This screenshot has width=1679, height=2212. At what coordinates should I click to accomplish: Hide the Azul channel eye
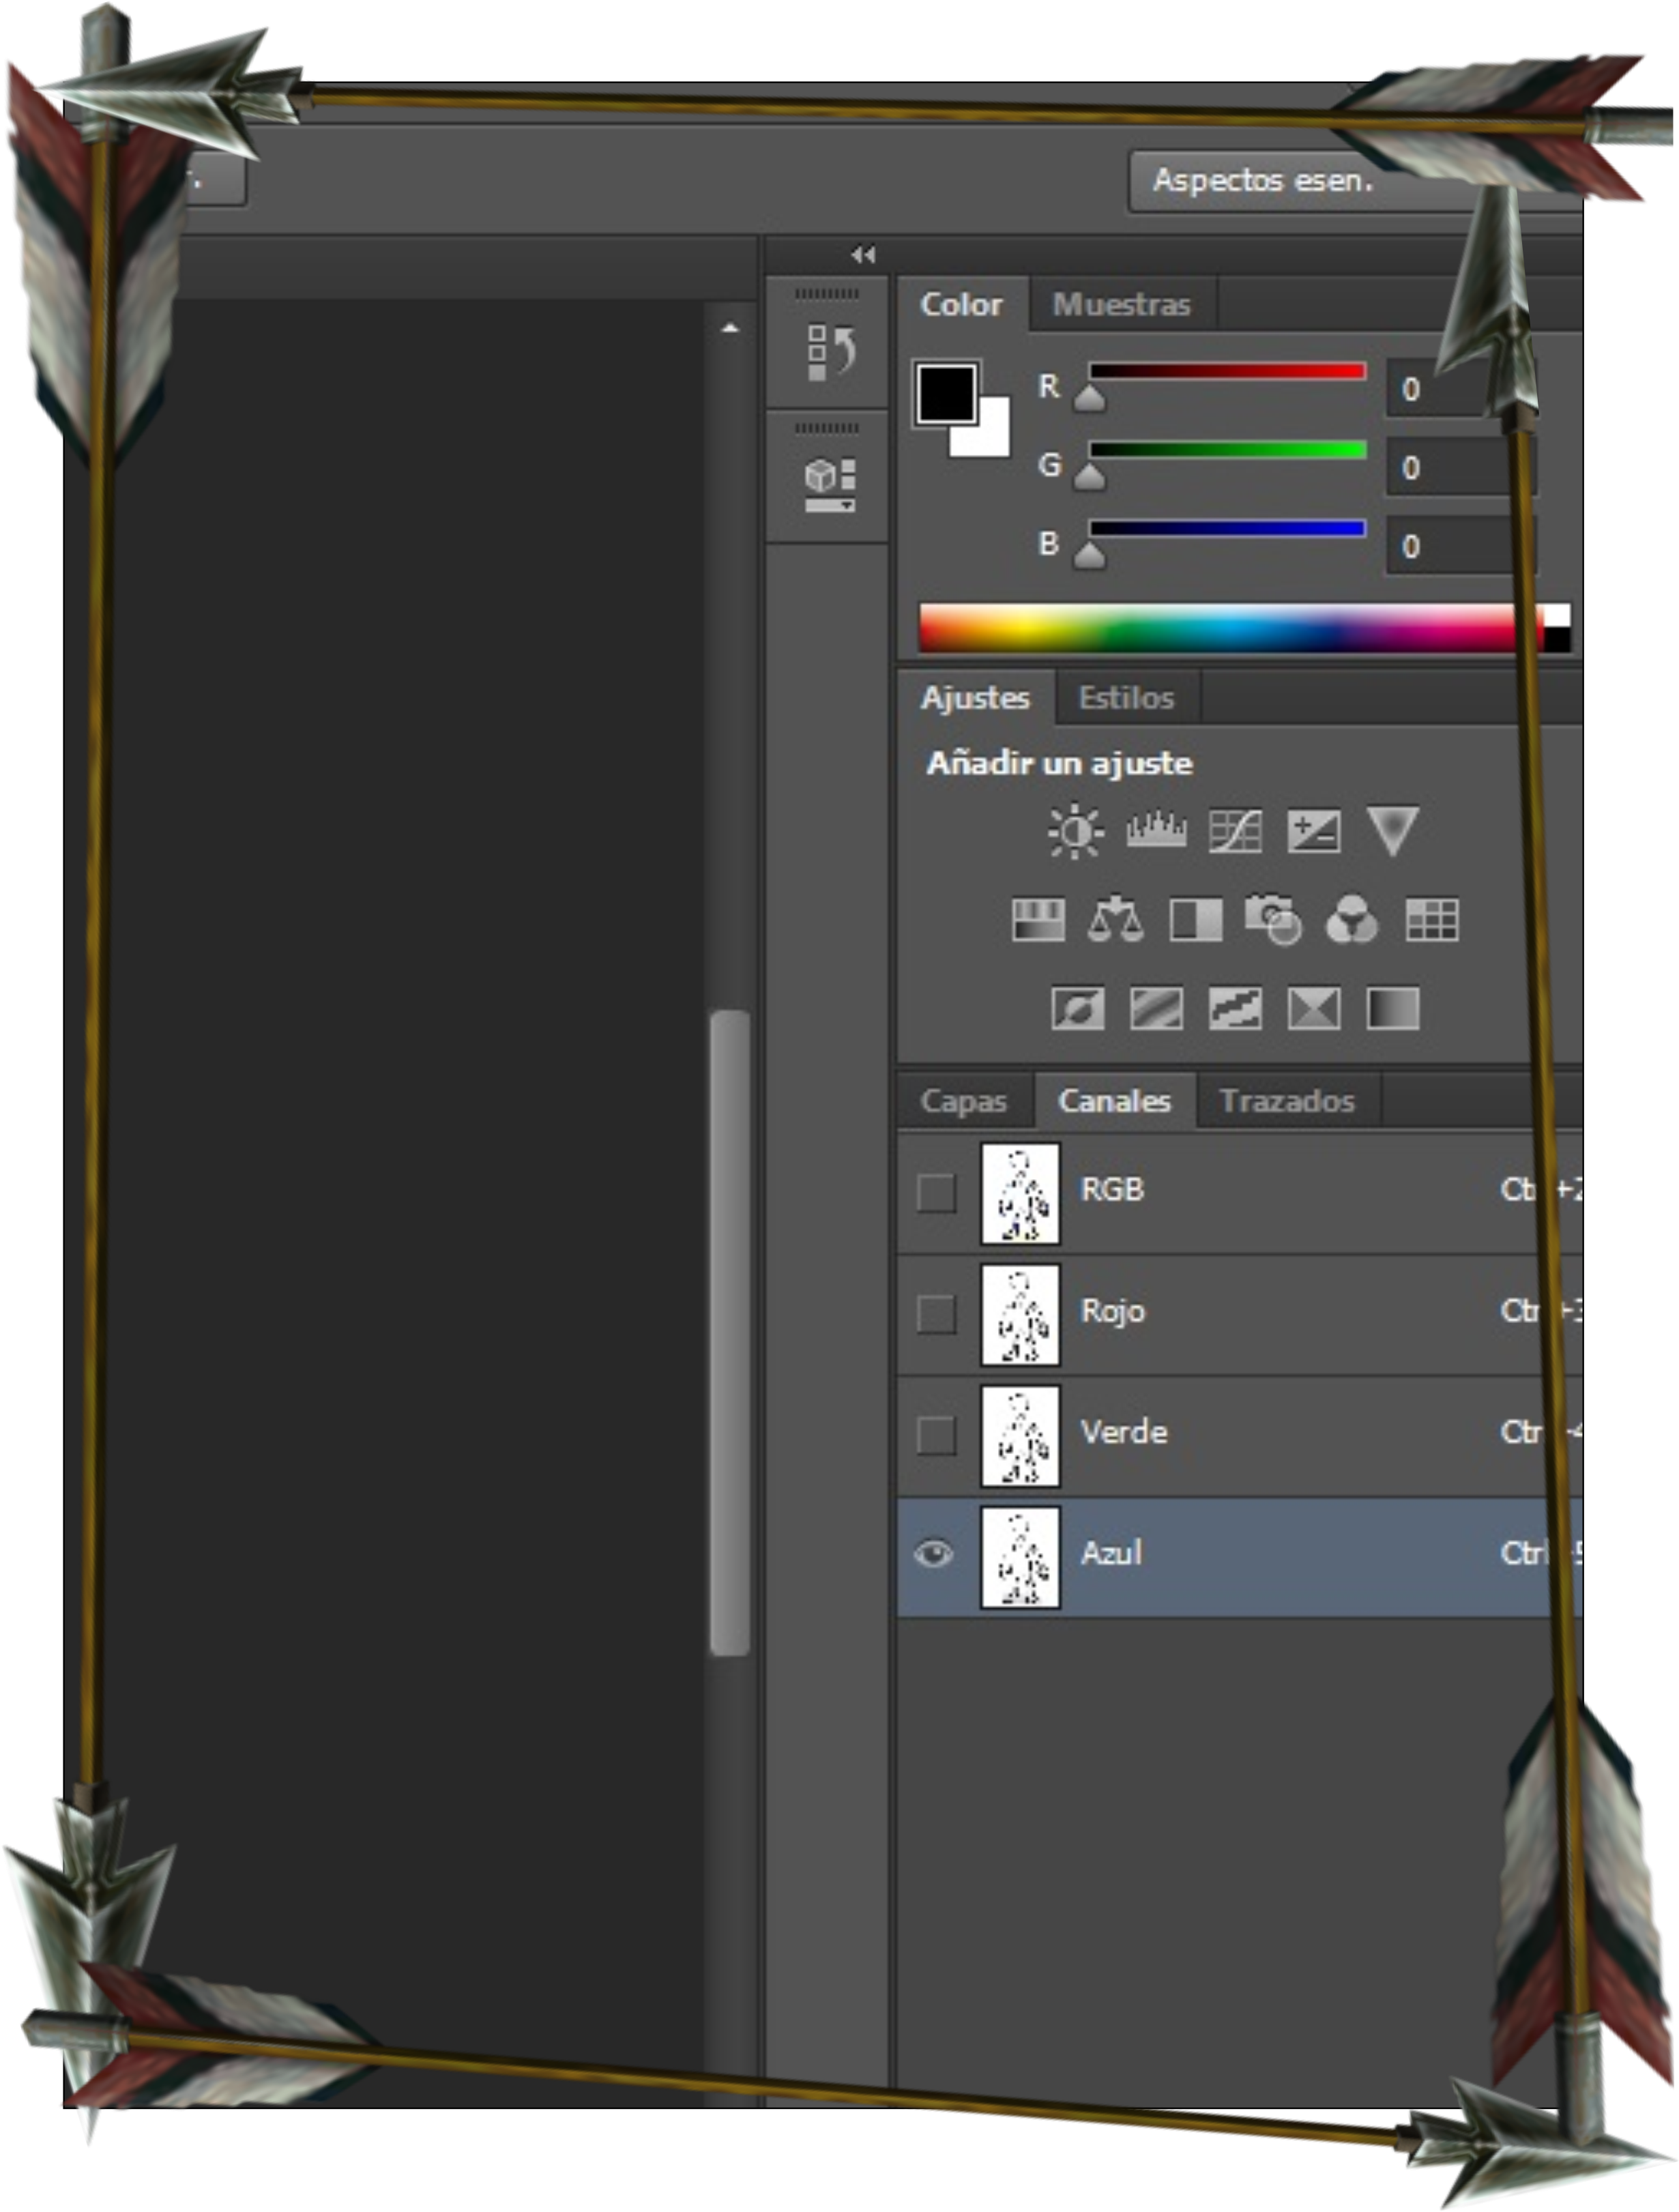pos(934,1554)
